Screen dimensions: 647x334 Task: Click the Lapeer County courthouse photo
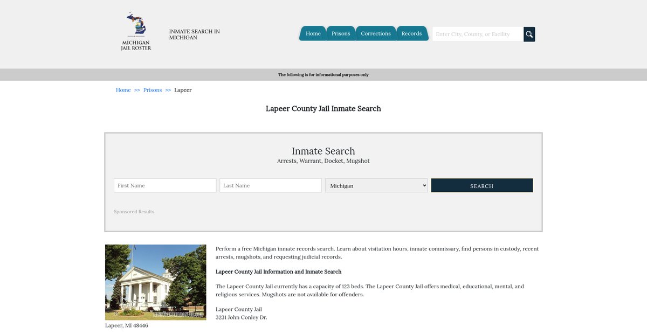[x=156, y=282]
